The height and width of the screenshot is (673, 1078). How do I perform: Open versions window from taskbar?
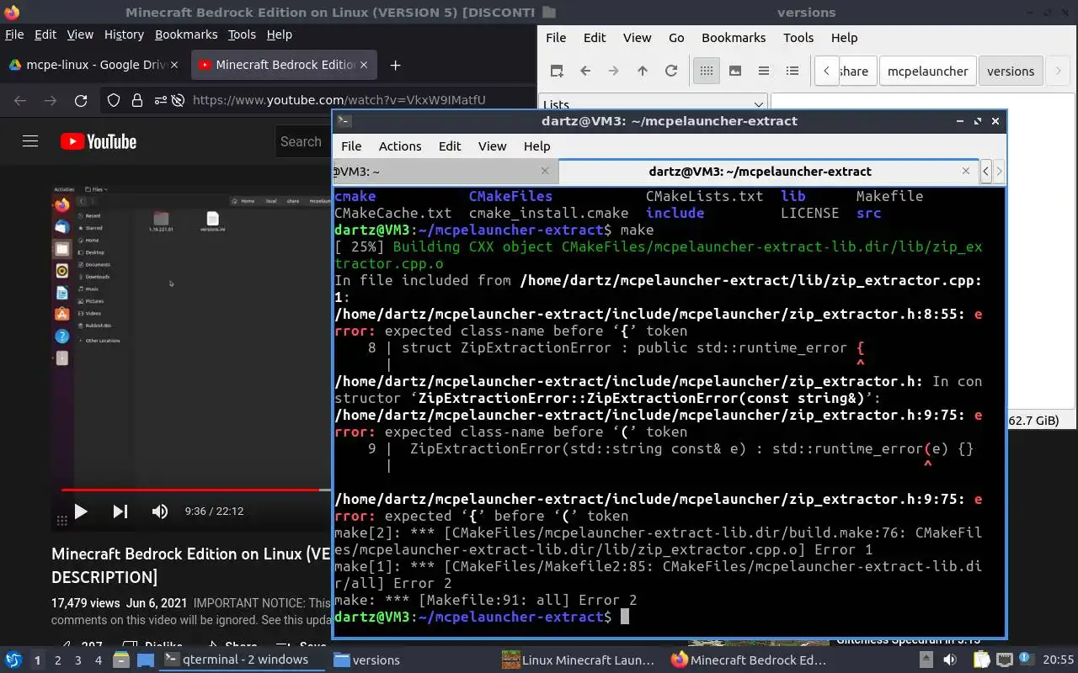point(413,660)
